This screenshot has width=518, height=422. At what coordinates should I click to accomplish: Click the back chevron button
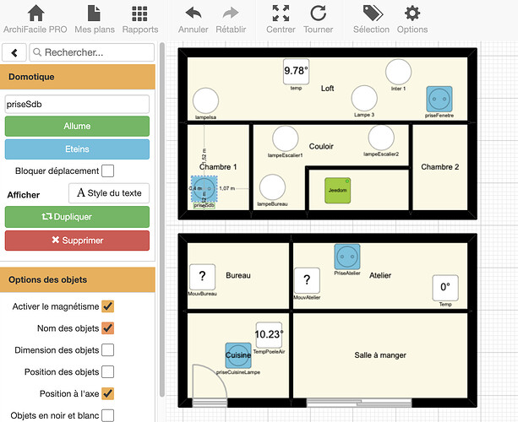pos(14,52)
